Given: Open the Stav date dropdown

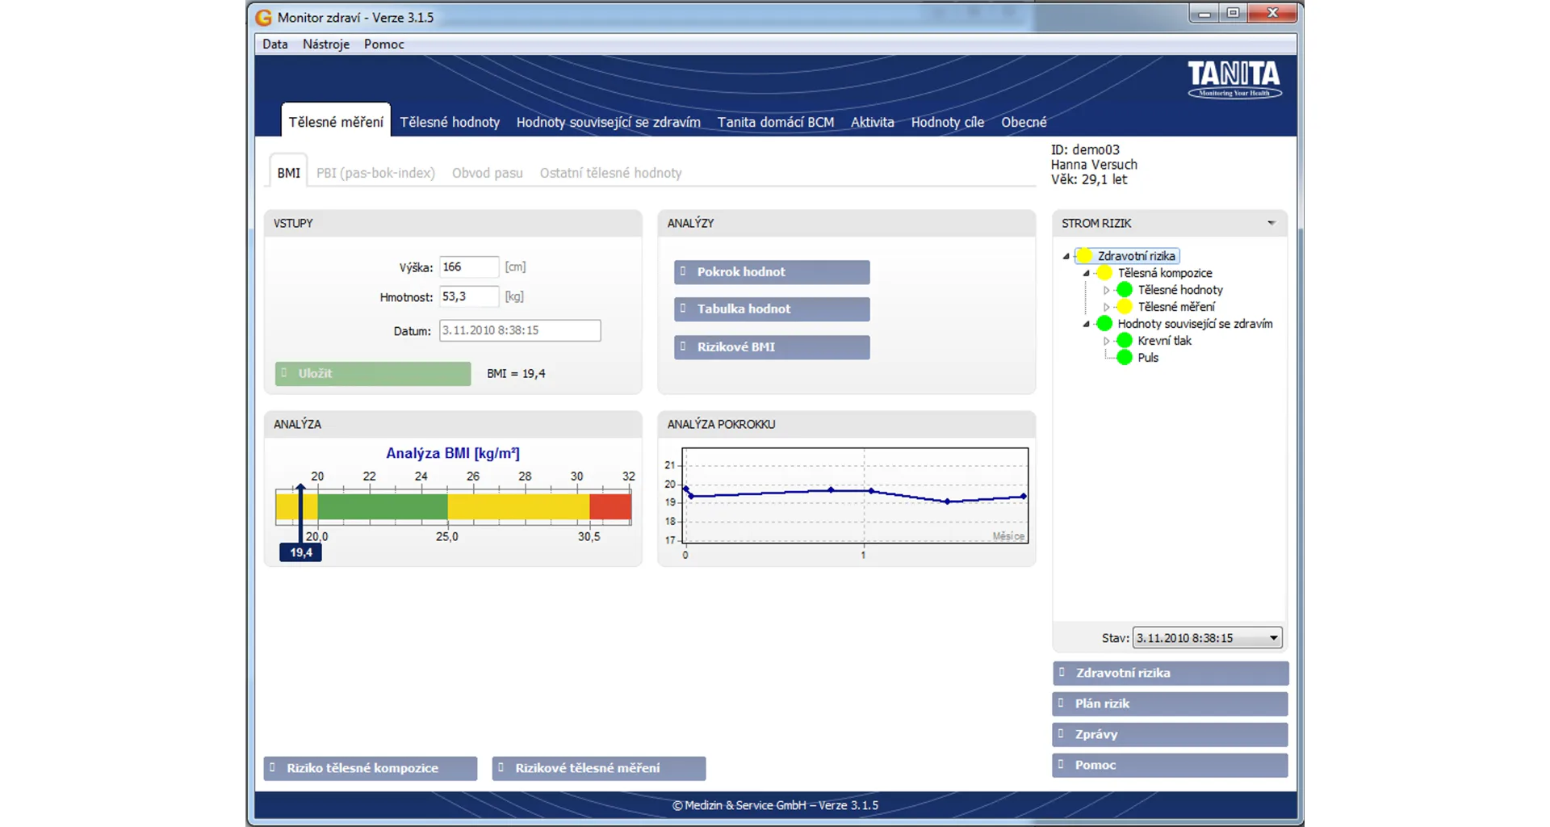Looking at the screenshot, I should [x=1273, y=638].
